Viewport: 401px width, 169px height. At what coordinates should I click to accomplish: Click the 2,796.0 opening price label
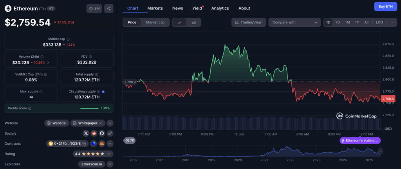(130, 82)
